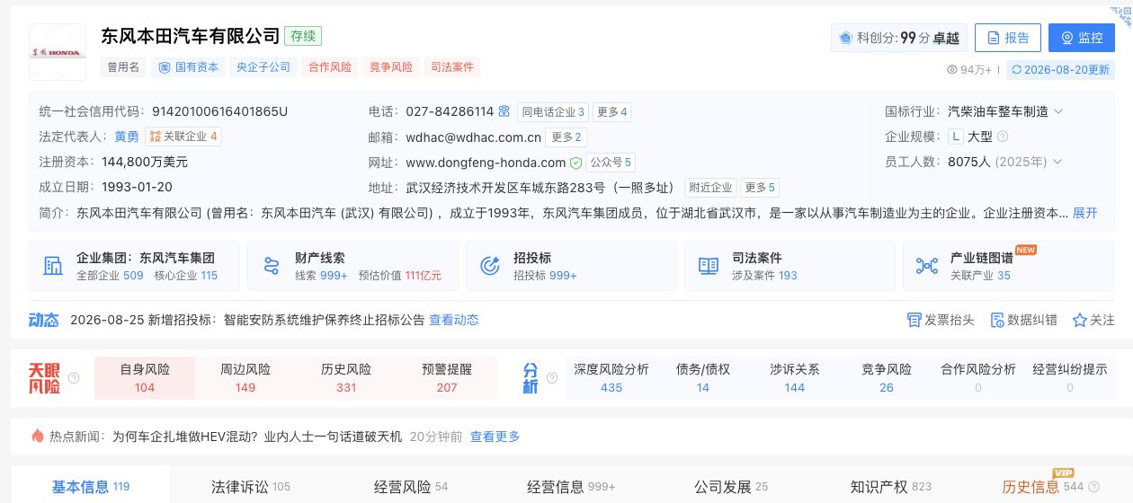Image resolution: width=1133 pixels, height=503 pixels.
Task: Select 周边风险 149 risk tab
Action: [245, 378]
